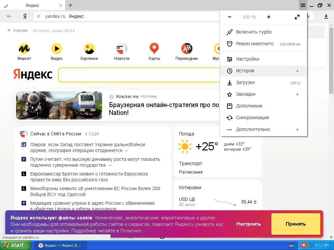This screenshot has width=334, height=250.
Task: Click the +25° weather temperature
Action: 207,146
